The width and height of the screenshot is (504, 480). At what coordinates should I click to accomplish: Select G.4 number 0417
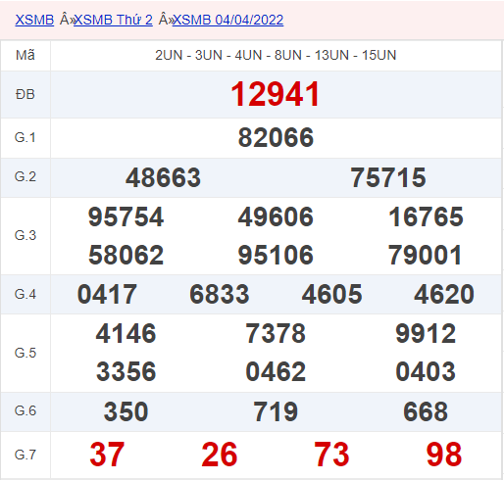click(107, 294)
